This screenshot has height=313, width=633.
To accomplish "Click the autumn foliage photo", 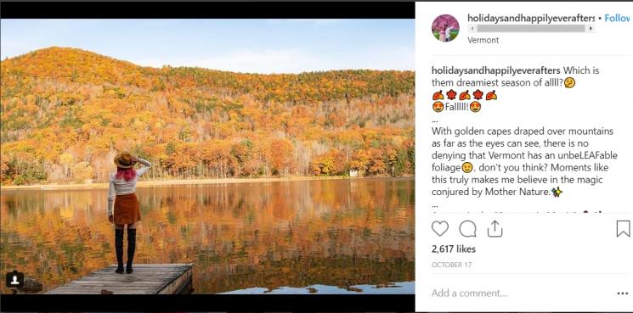I will click(207, 156).
